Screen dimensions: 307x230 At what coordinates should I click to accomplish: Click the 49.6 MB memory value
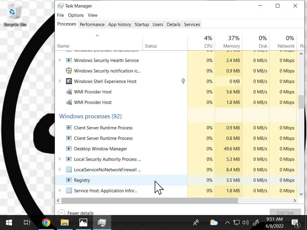point(232,149)
